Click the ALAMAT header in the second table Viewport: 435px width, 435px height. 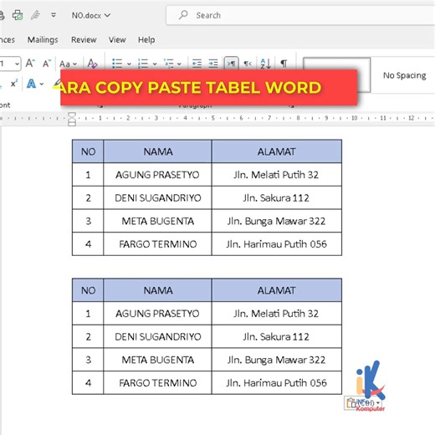pyautogui.click(x=276, y=290)
